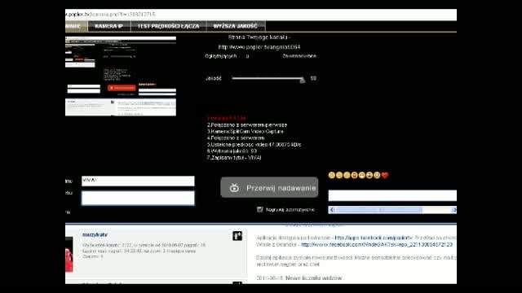Screen dimensions: 522x293
Task: Switch to TEST PRĘDKOŚCI ŁĄCZA tab
Action: [169, 26]
